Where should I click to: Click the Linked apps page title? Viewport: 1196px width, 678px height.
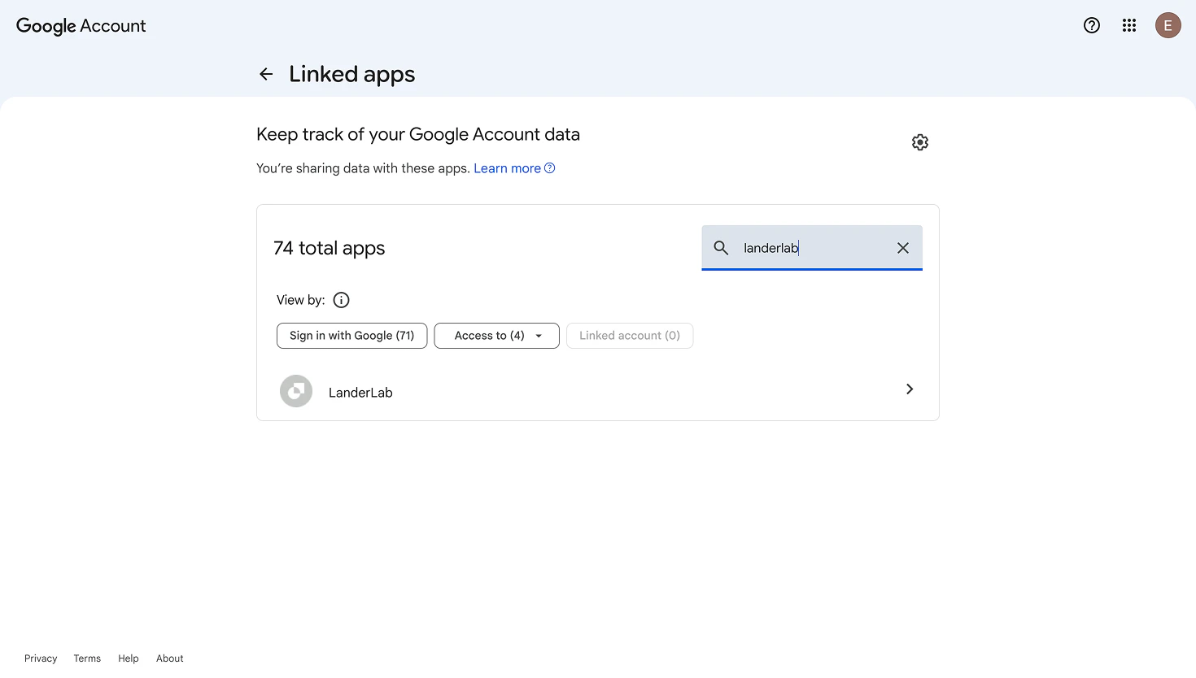point(352,74)
